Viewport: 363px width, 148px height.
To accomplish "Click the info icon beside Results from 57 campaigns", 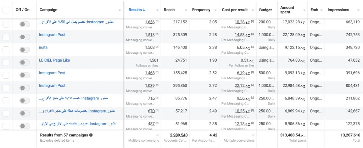I will pos(91,135).
